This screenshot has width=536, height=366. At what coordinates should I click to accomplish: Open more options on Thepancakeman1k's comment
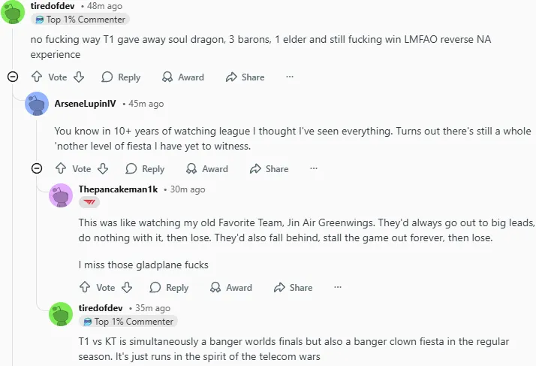pyautogui.click(x=338, y=287)
